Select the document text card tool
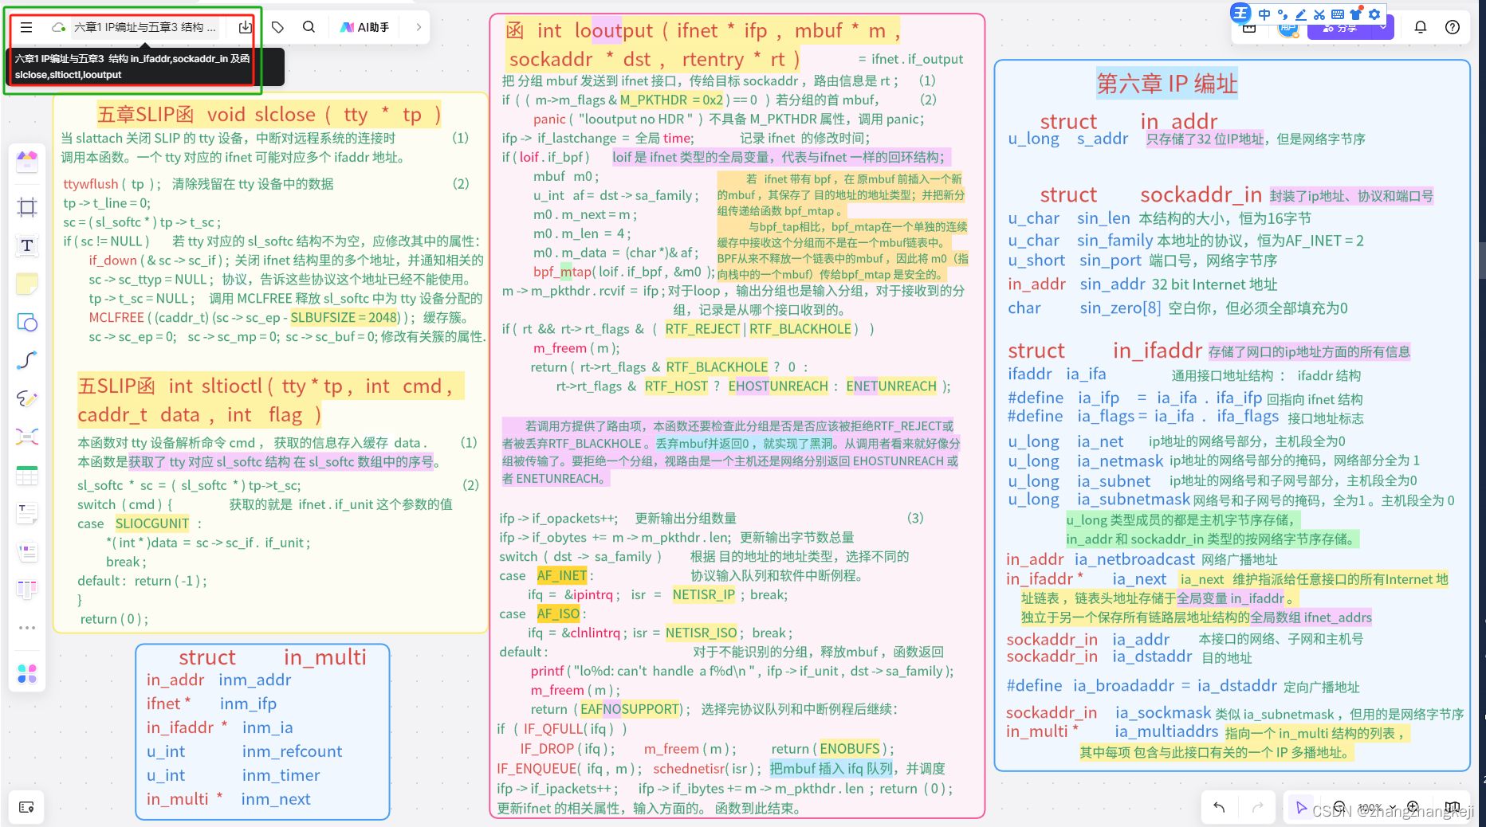Screen dimensions: 1486x827 tap(27, 514)
